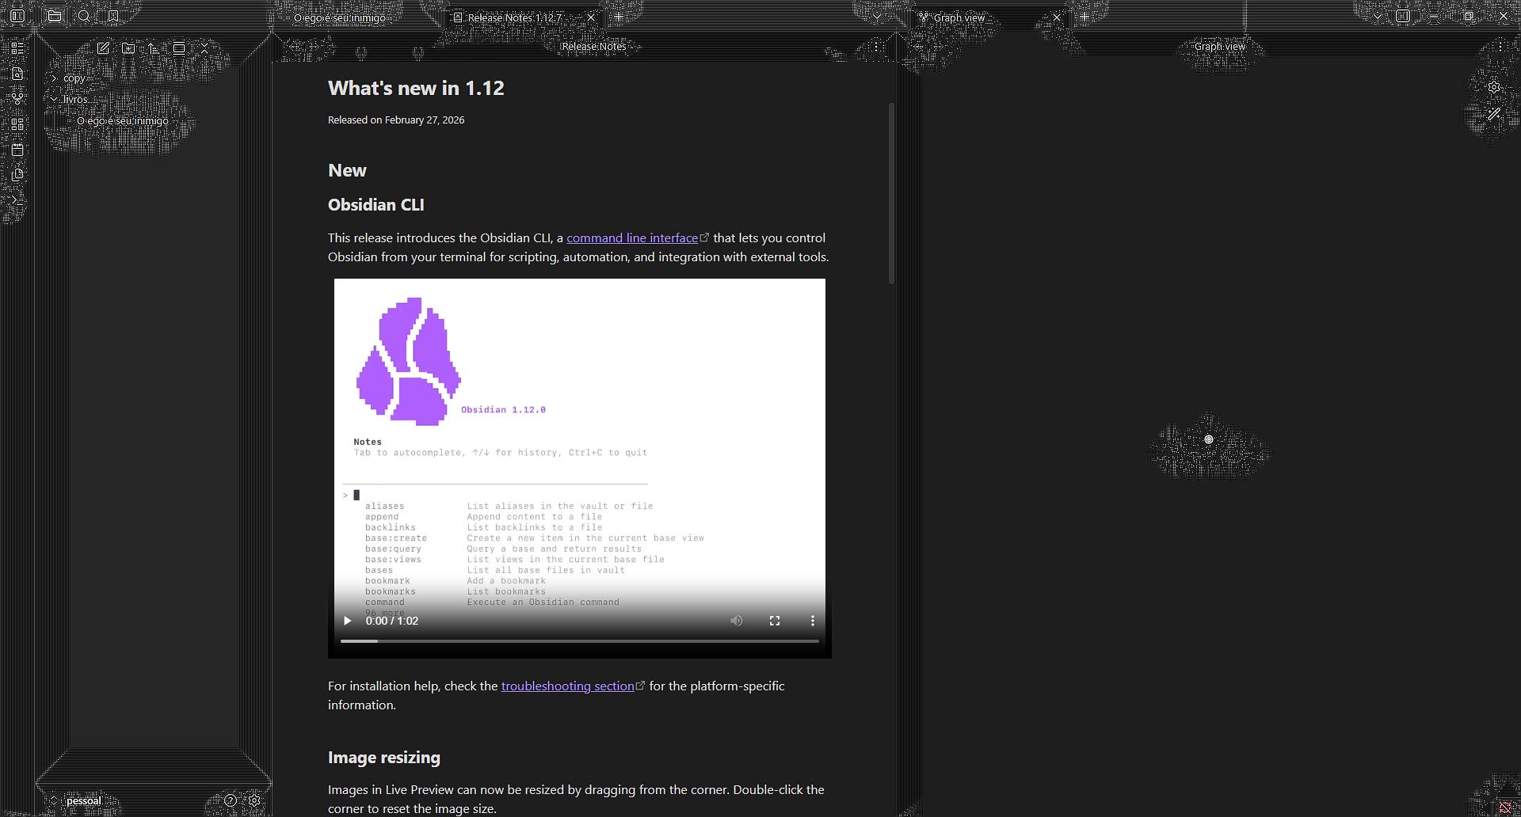Screen dimensions: 1521x817
Task: Open the Bookmarks tab icon in sidebar
Action: click(x=113, y=16)
